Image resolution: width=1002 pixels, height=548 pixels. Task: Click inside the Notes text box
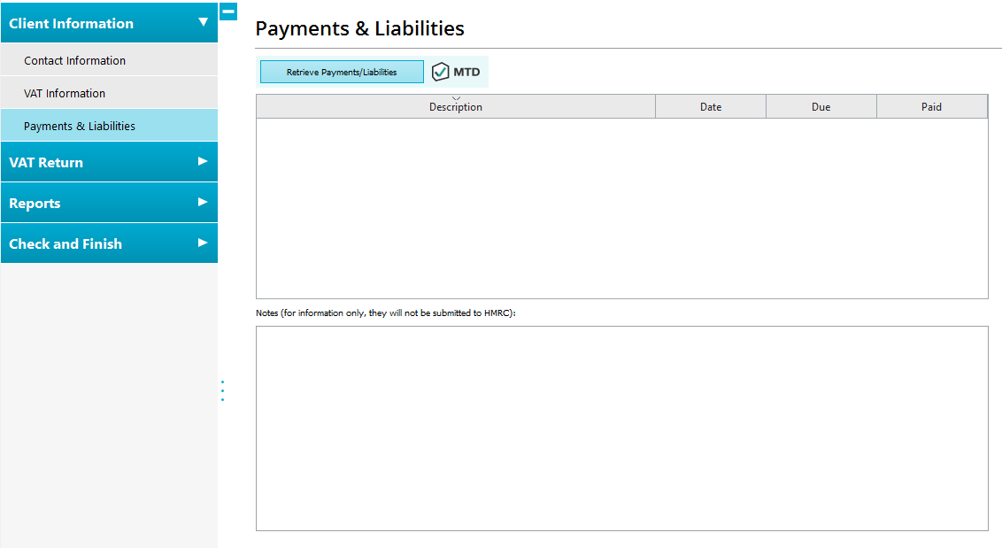click(x=621, y=428)
